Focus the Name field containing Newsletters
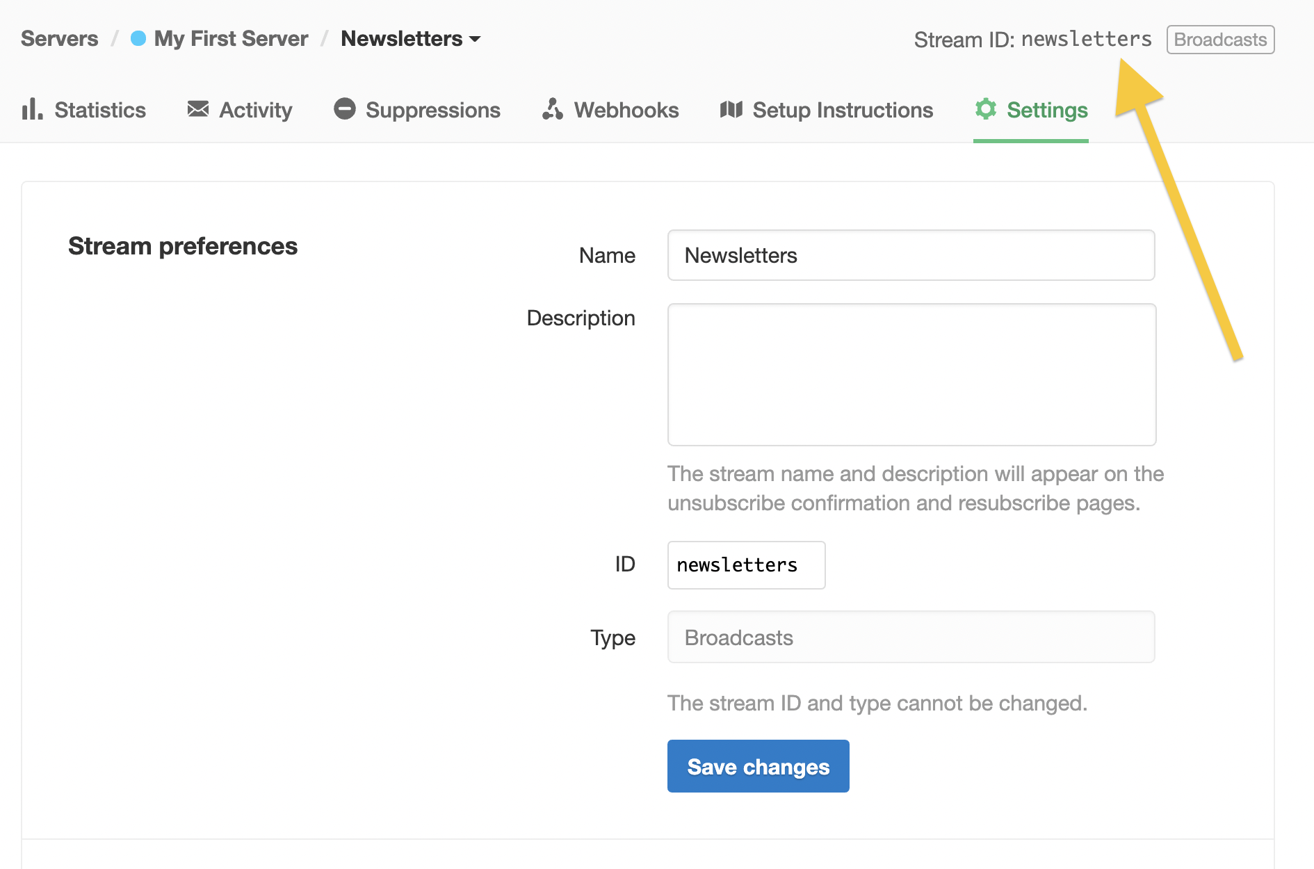Screen dimensions: 1314x869 pos(911,255)
